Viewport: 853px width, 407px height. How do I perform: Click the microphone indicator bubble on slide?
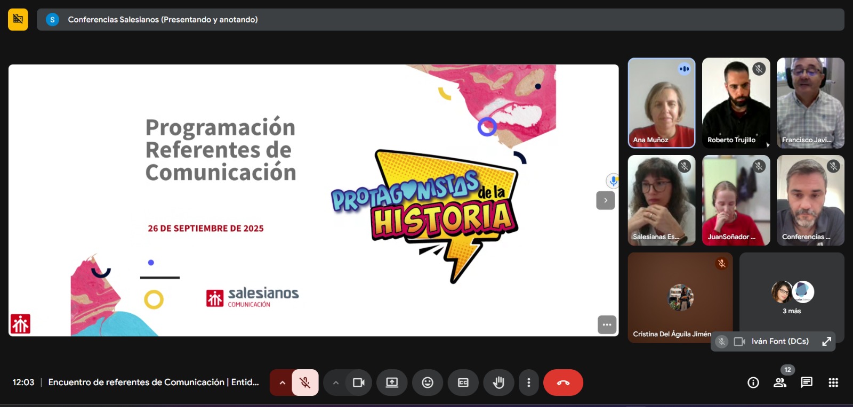613,181
